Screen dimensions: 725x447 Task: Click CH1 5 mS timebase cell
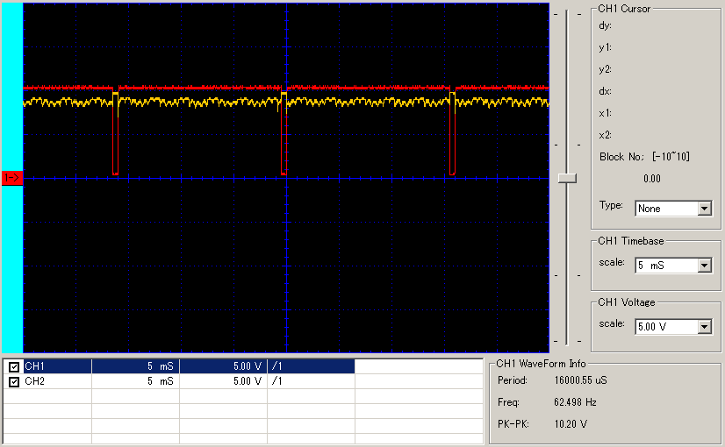point(135,366)
